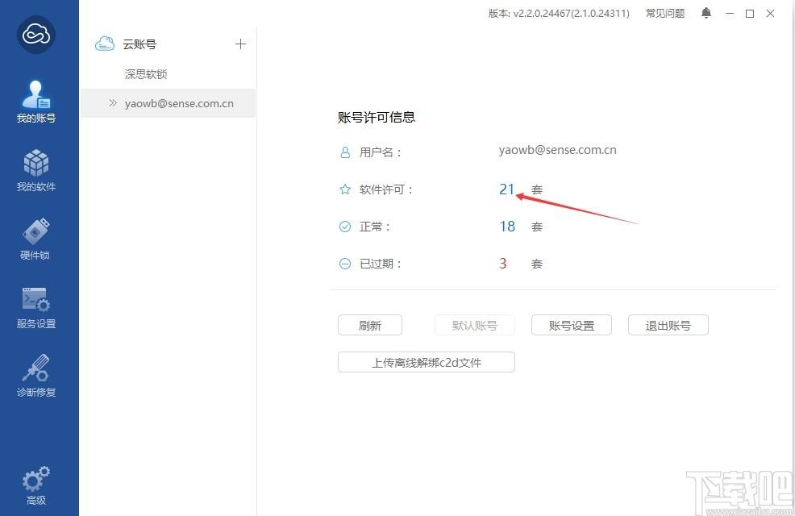Click the 云账号 header label

139,44
